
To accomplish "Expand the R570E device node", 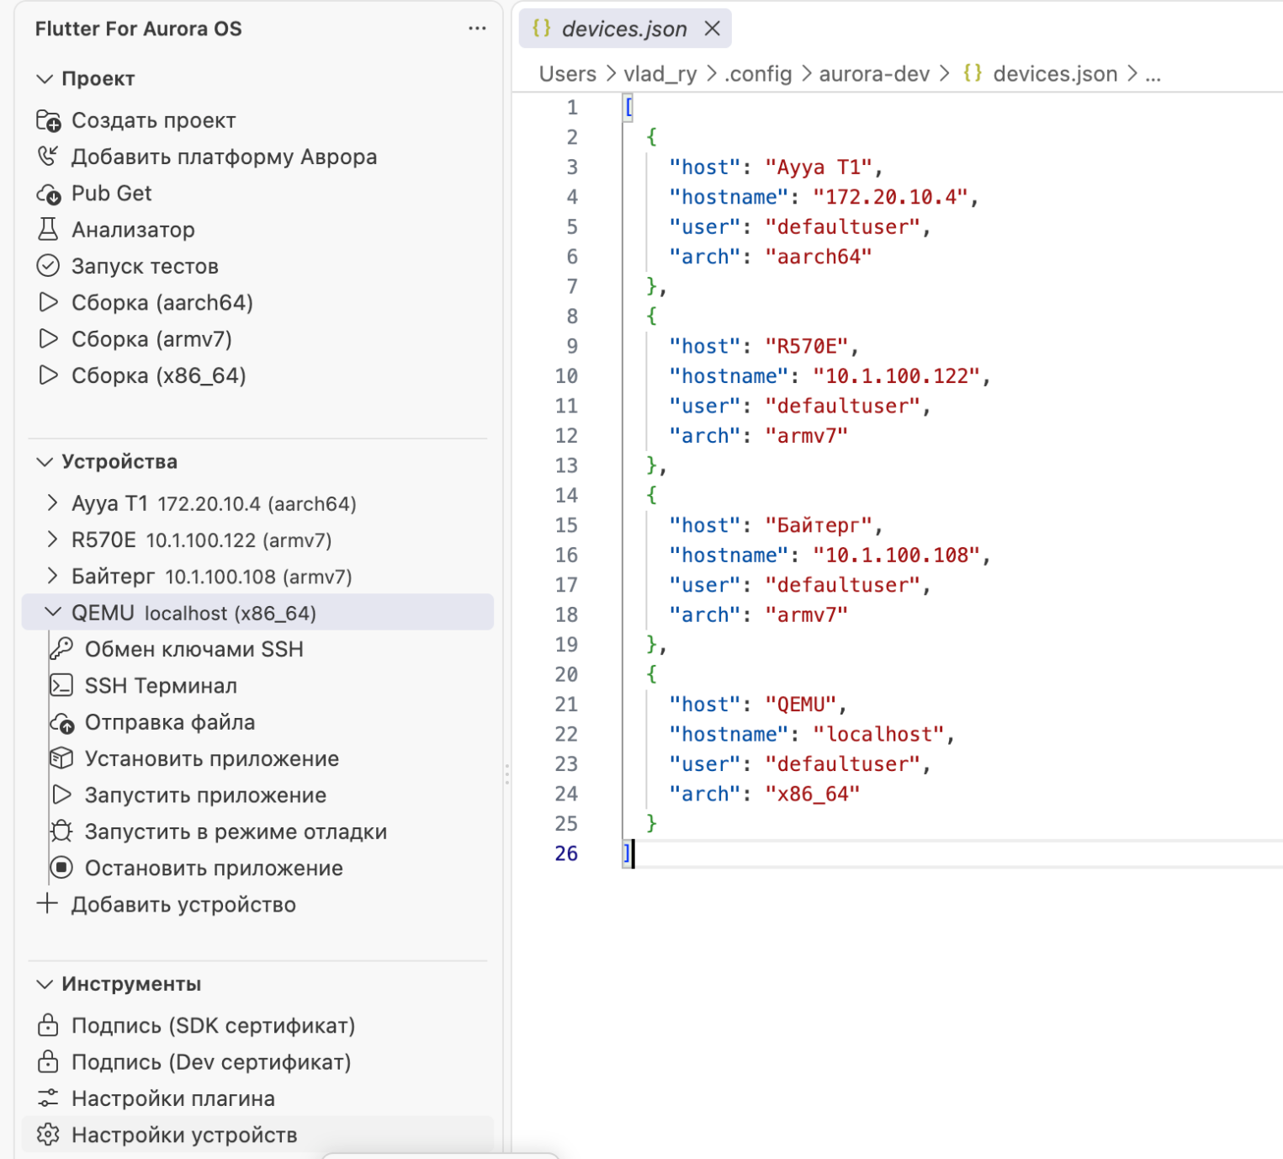I will tap(52, 540).
